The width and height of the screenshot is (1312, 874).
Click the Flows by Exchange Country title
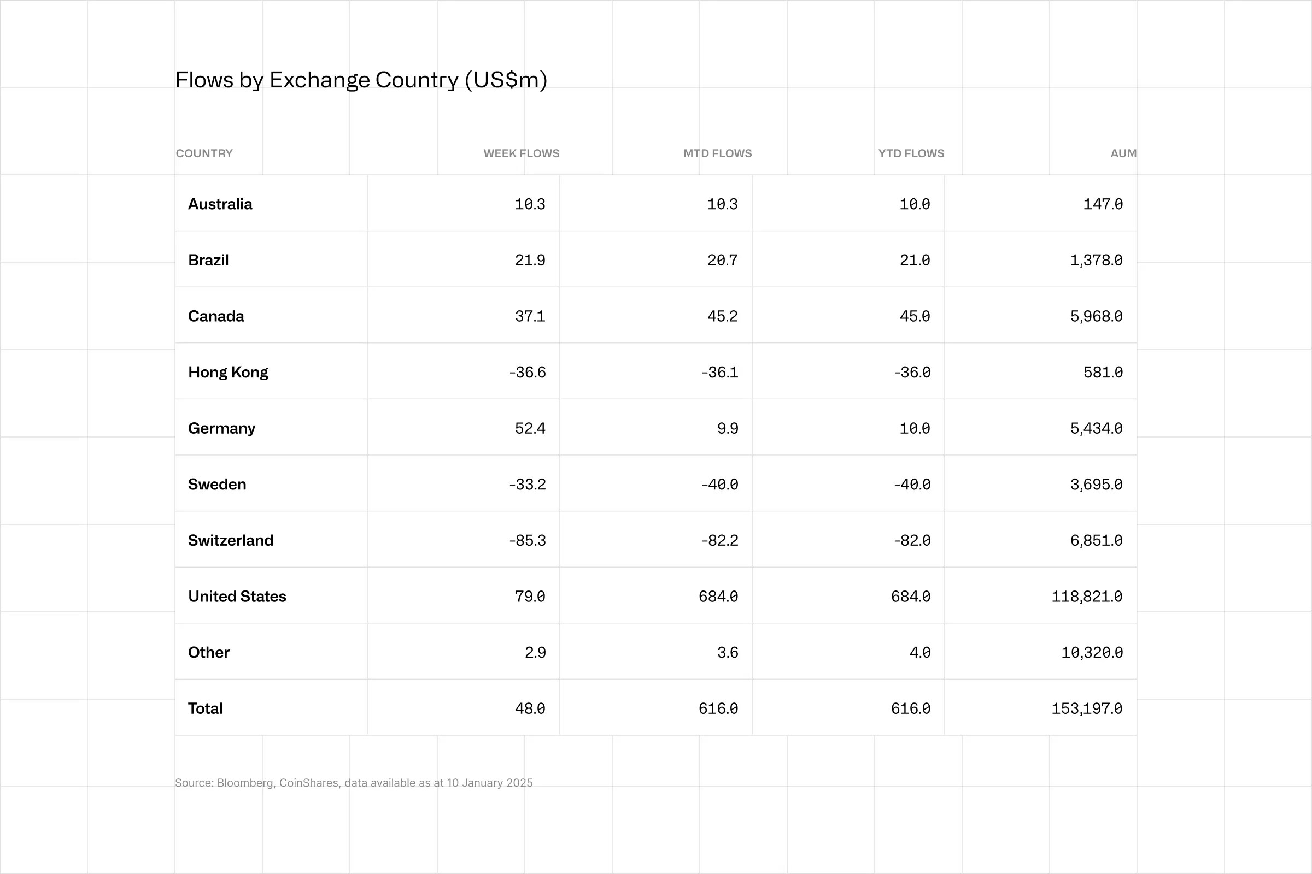point(361,80)
